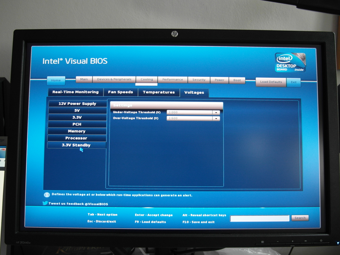Click 'Tab - Next option' text
Image resolution: width=340 pixels, height=255 pixels.
(x=102, y=215)
